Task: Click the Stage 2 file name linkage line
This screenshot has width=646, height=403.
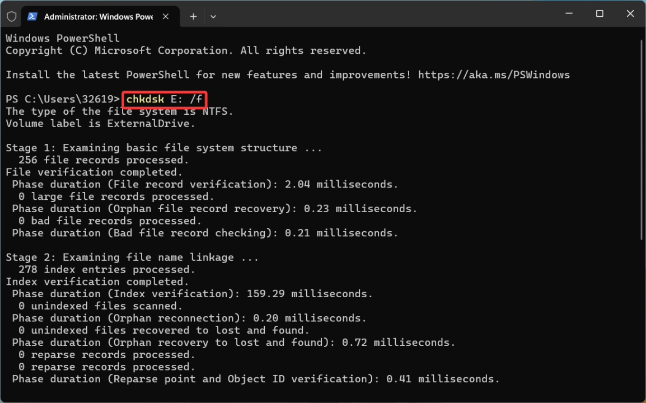Action: point(132,257)
